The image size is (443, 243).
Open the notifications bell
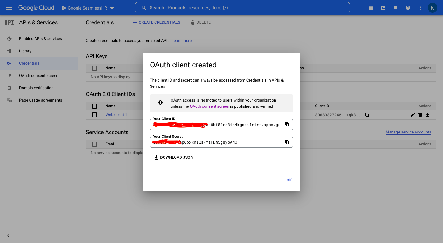coord(395,8)
